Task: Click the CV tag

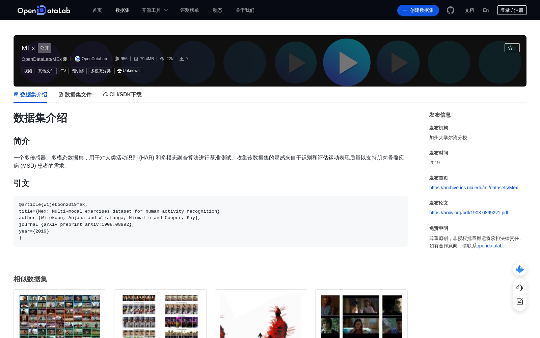Action: 63,71
